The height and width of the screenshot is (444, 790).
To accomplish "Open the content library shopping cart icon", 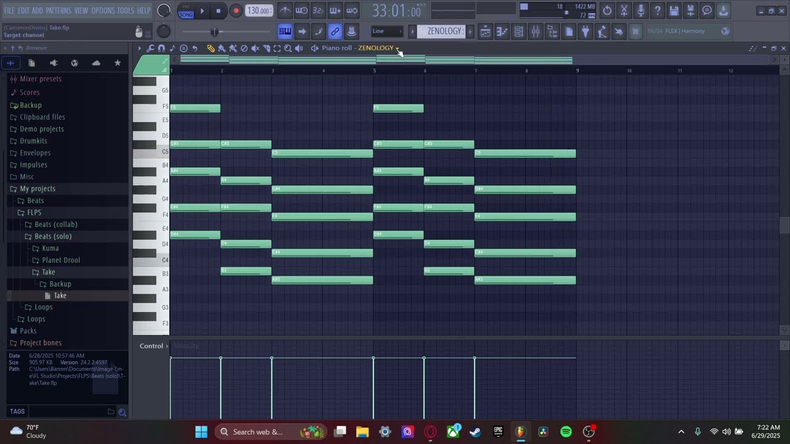I will pos(636,31).
